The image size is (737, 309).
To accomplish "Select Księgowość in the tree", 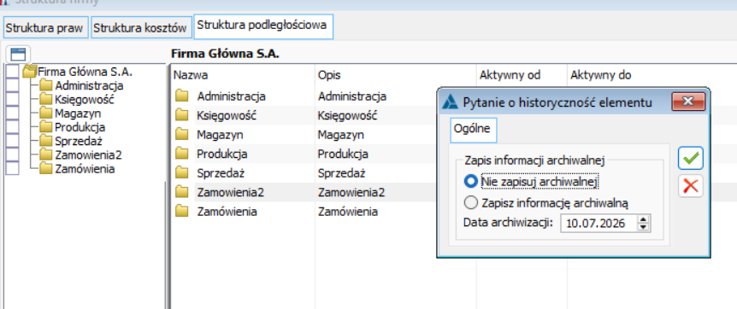I will 84,100.
